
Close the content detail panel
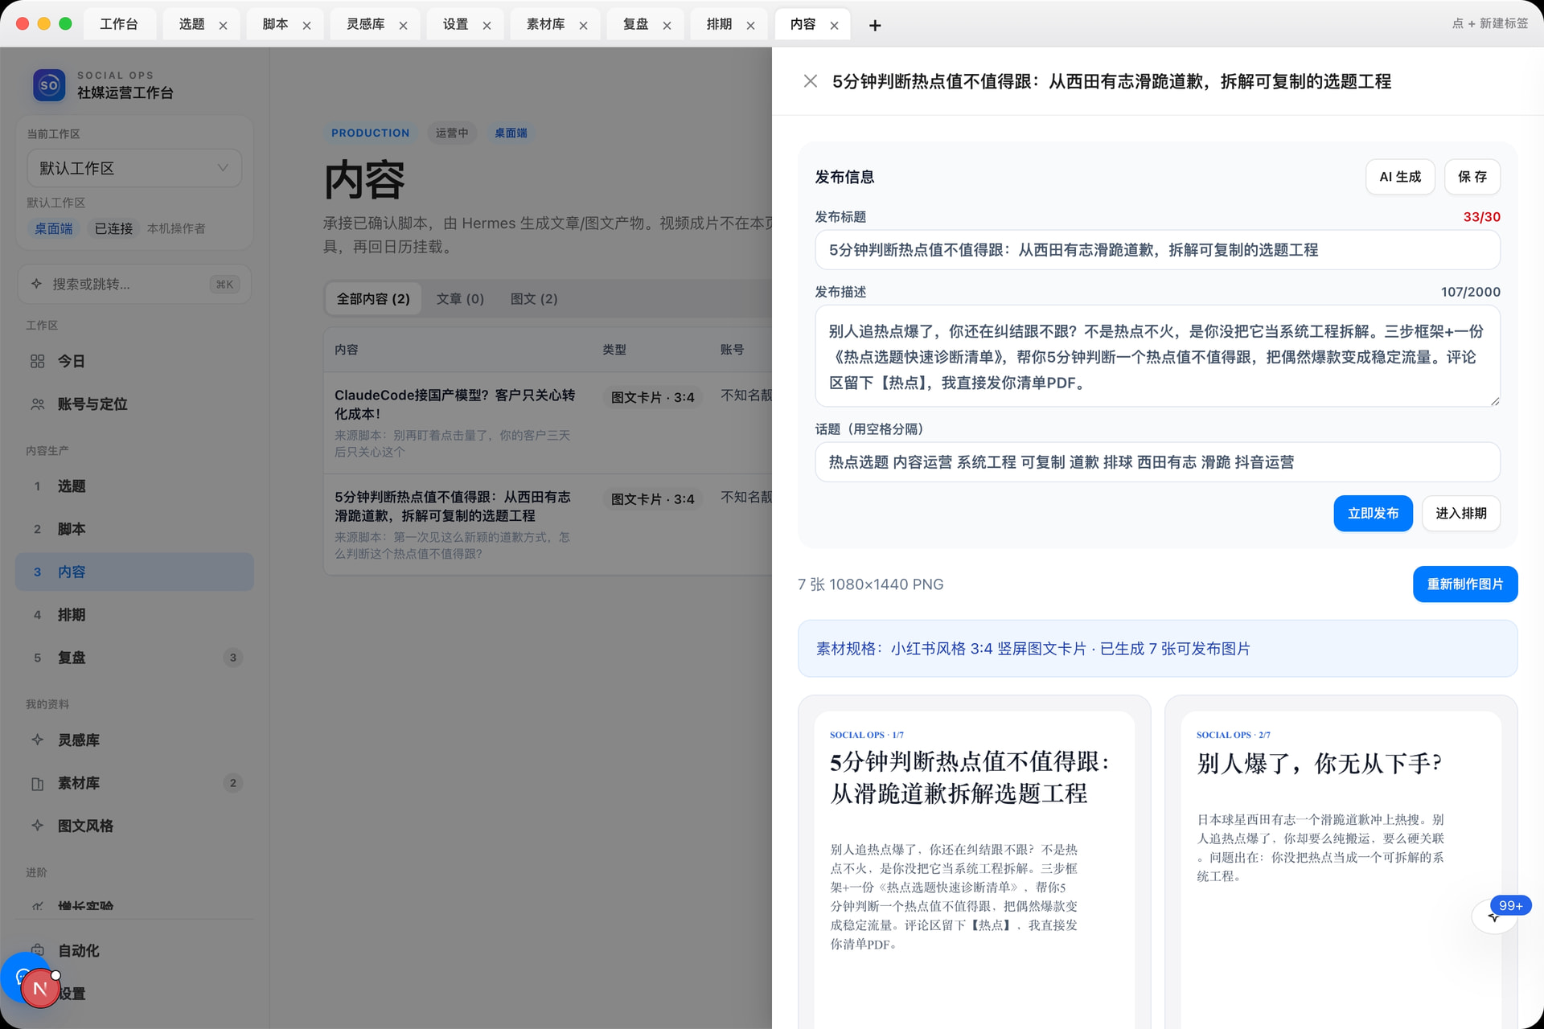[x=811, y=81]
